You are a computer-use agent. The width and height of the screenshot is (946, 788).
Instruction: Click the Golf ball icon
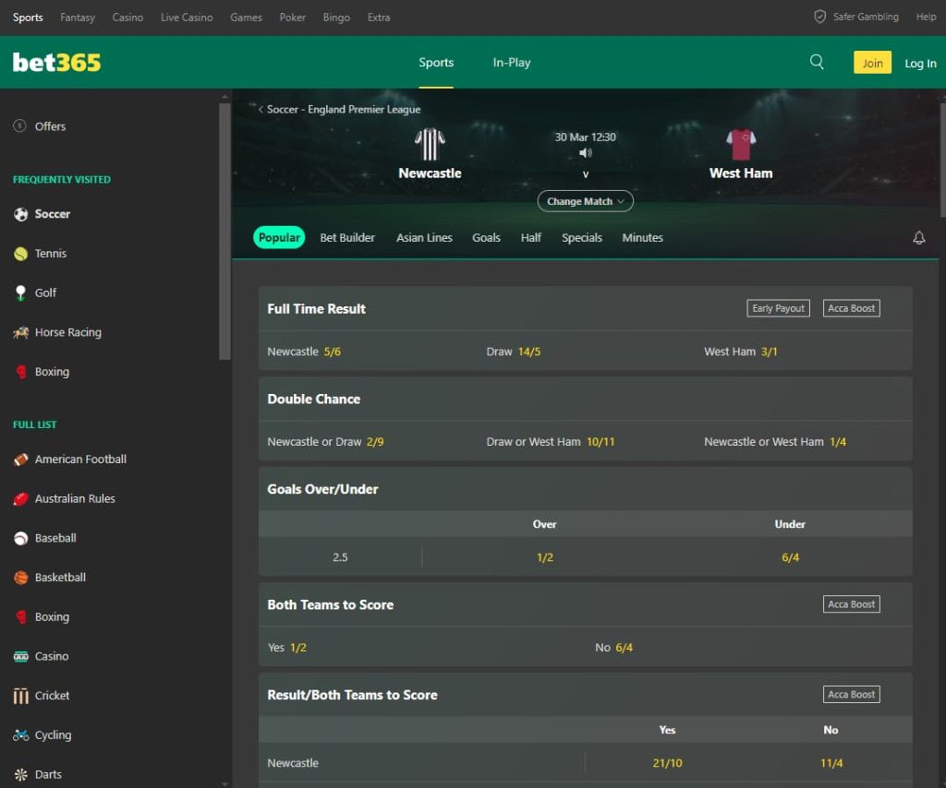click(x=21, y=293)
